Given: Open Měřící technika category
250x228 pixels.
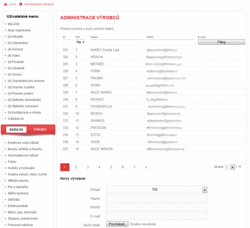Looking at the screenshot, I should click(18, 193).
